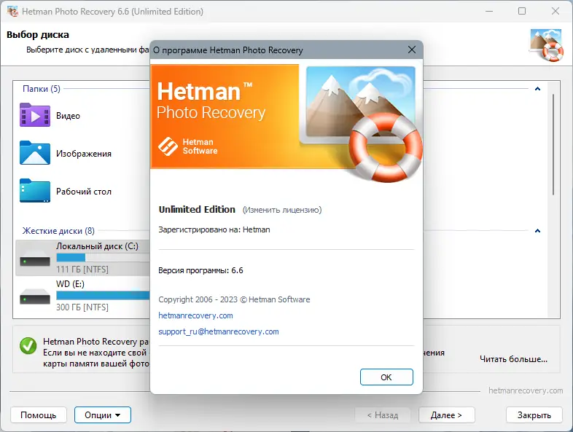
Task: Click the Изображения folder icon
Action: (x=35, y=153)
